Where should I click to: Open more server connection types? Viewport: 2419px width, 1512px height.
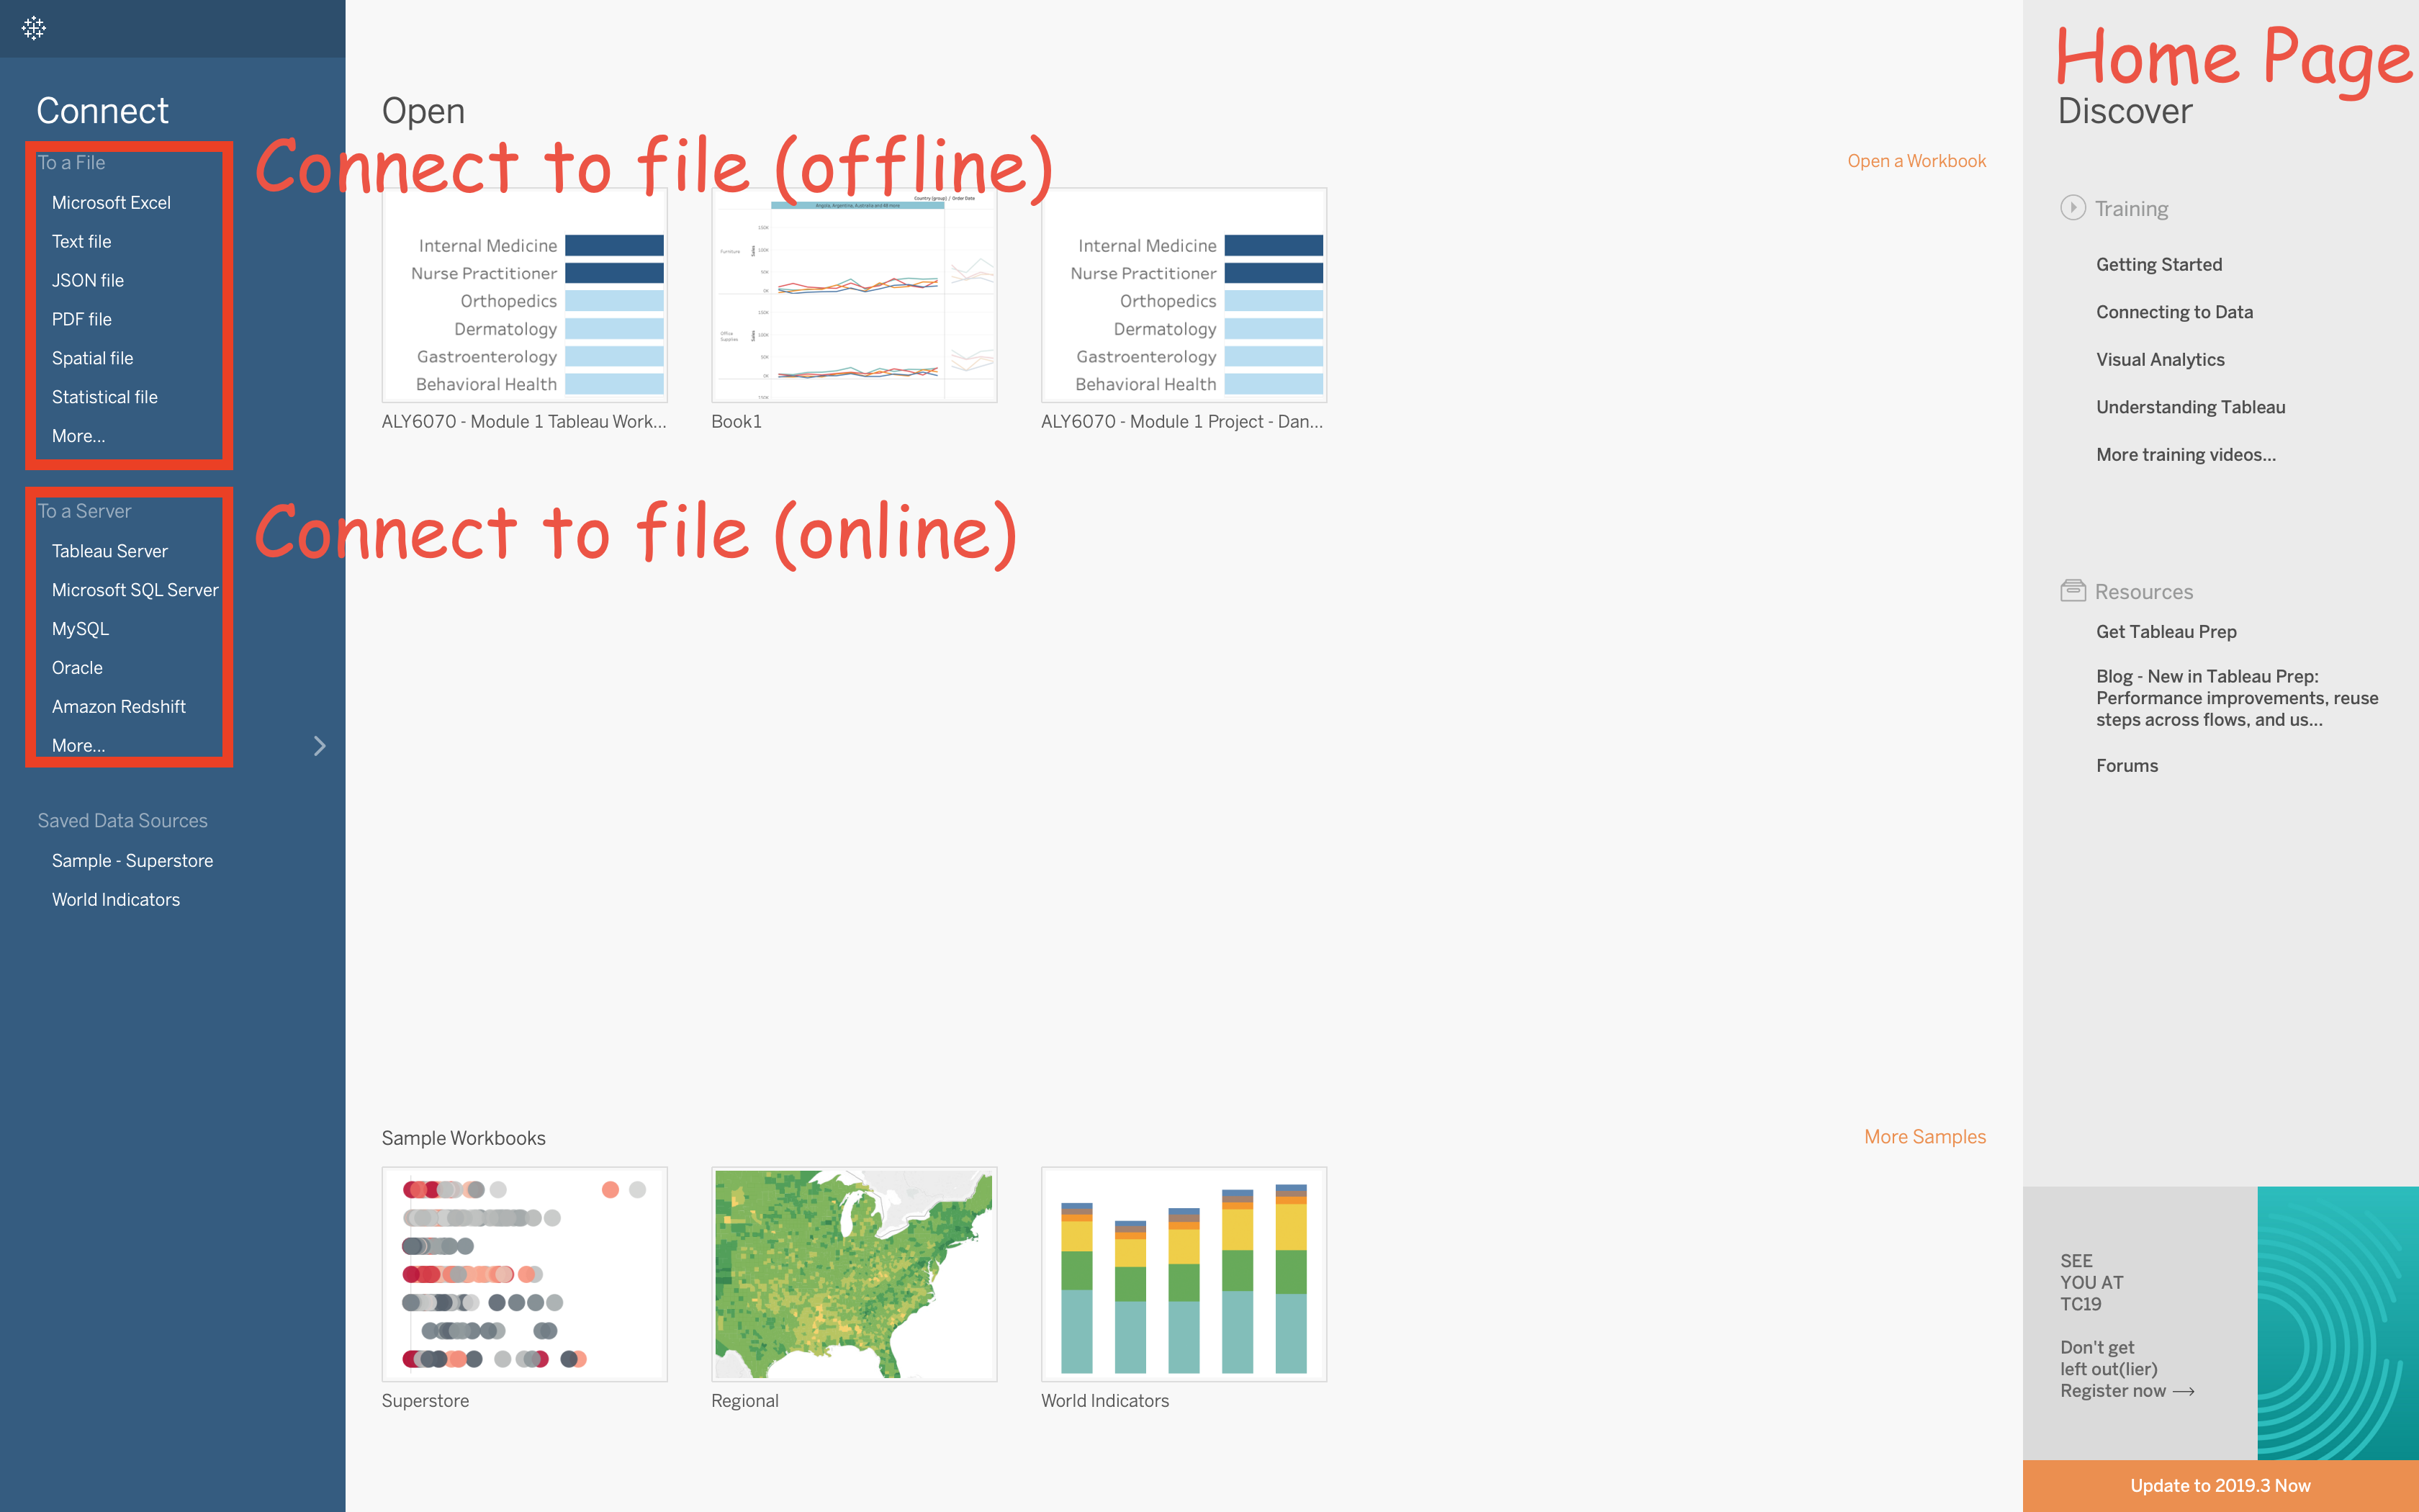(x=78, y=746)
